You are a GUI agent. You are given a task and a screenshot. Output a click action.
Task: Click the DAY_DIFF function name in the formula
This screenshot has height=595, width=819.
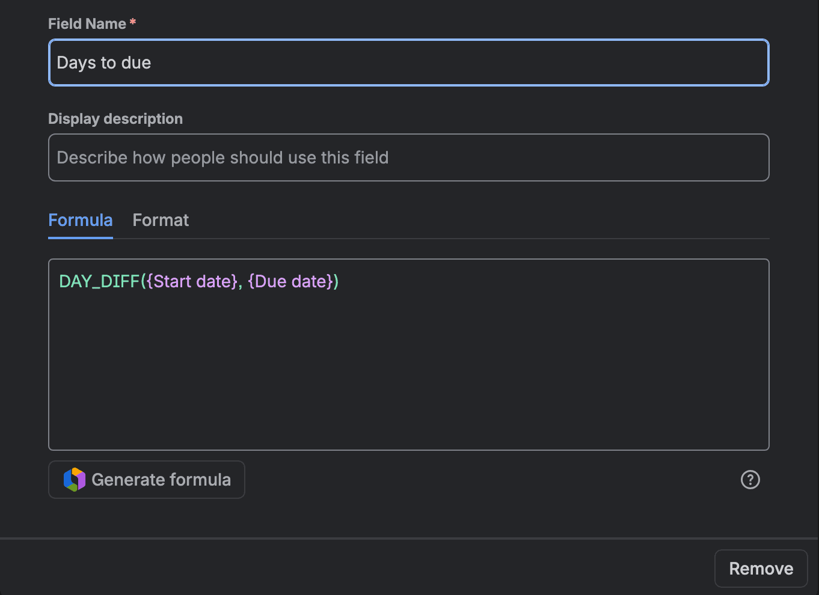[99, 281]
